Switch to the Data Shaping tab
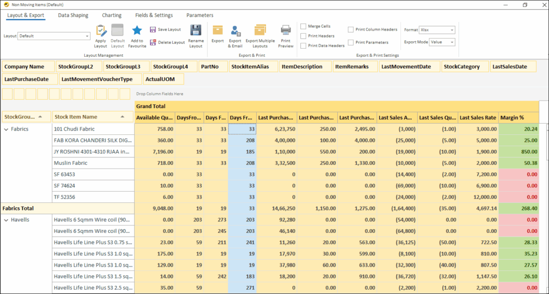This screenshot has height=294, width=549. coord(73,16)
